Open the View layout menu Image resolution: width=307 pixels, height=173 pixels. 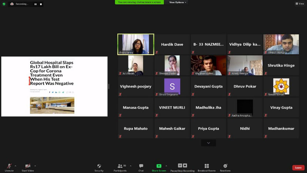coord(300,4)
